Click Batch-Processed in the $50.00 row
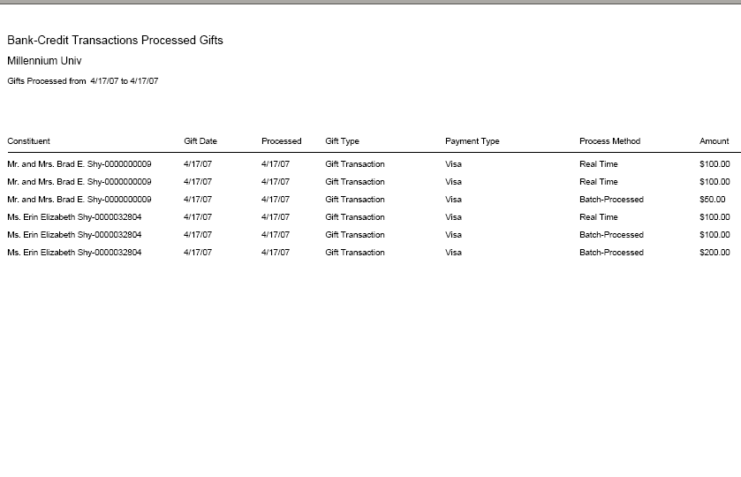The image size is (741, 477). click(611, 200)
